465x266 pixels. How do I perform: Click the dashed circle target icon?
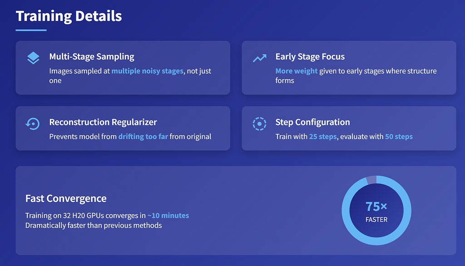(x=259, y=123)
